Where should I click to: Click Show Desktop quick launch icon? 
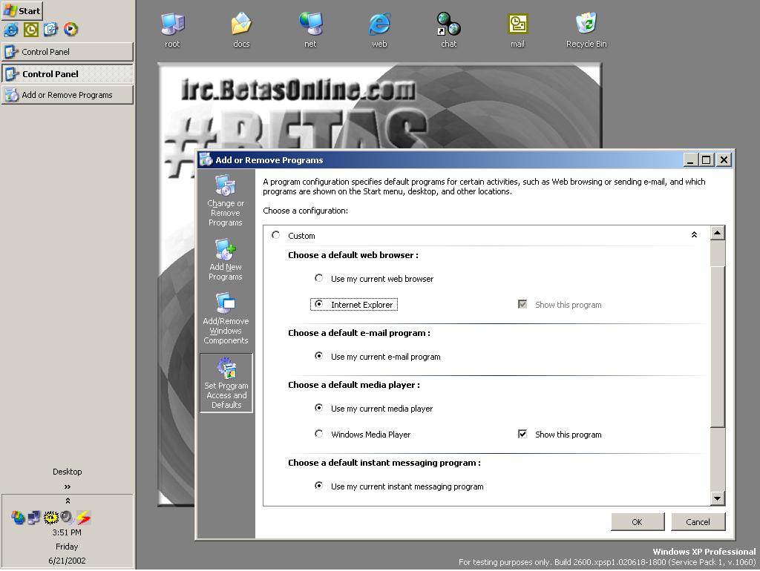51,30
